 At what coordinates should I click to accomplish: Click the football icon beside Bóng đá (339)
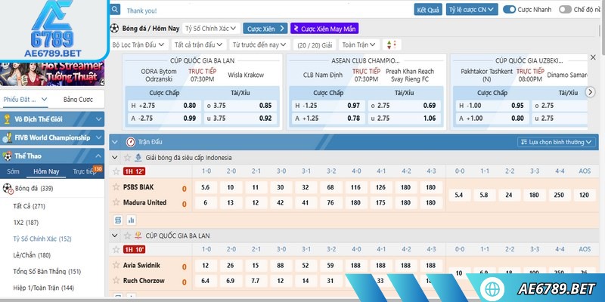(x=8, y=188)
